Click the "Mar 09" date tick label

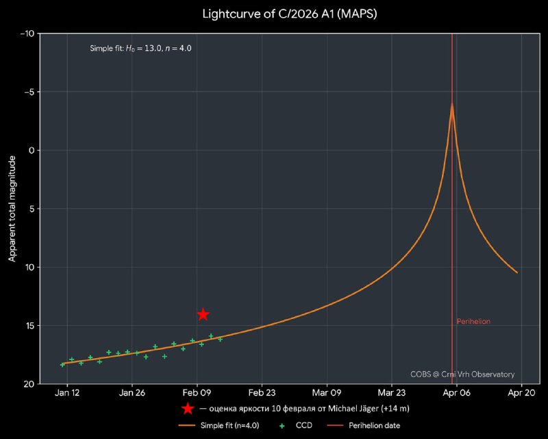[x=327, y=393]
